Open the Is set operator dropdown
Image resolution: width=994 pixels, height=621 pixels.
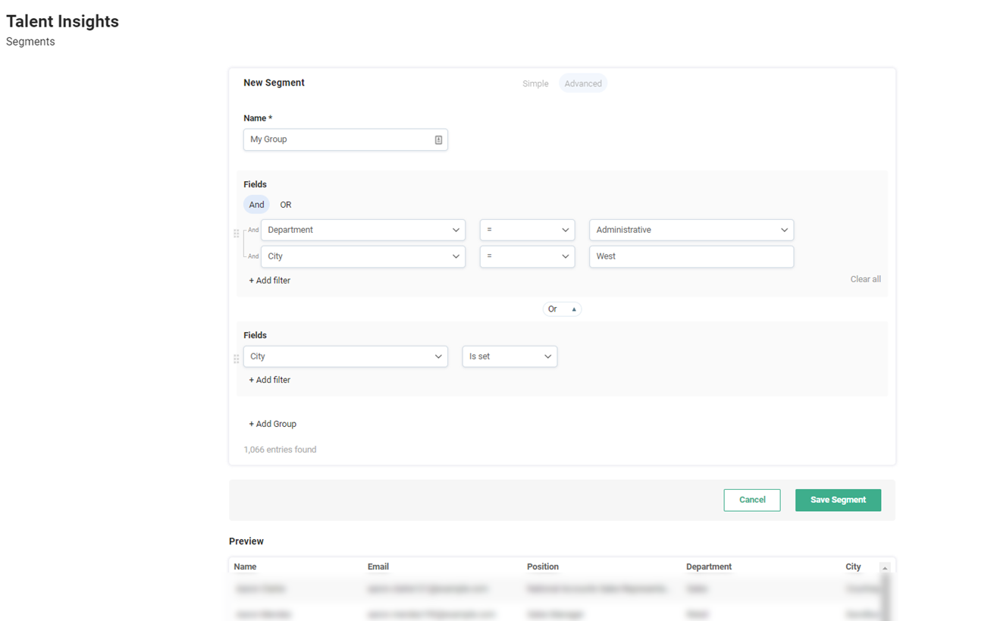click(x=510, y=356)
